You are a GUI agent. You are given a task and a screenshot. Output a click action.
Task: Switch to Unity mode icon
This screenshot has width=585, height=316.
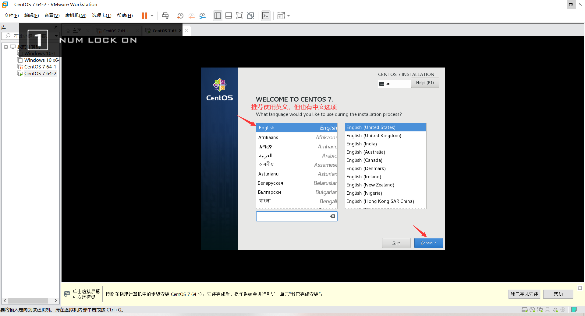(x=251, y=16)
